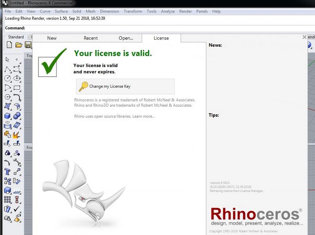
Task: Select the Ungroup tool
Action: pos(17,153)
